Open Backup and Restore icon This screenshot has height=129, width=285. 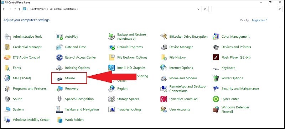point(112,37)
